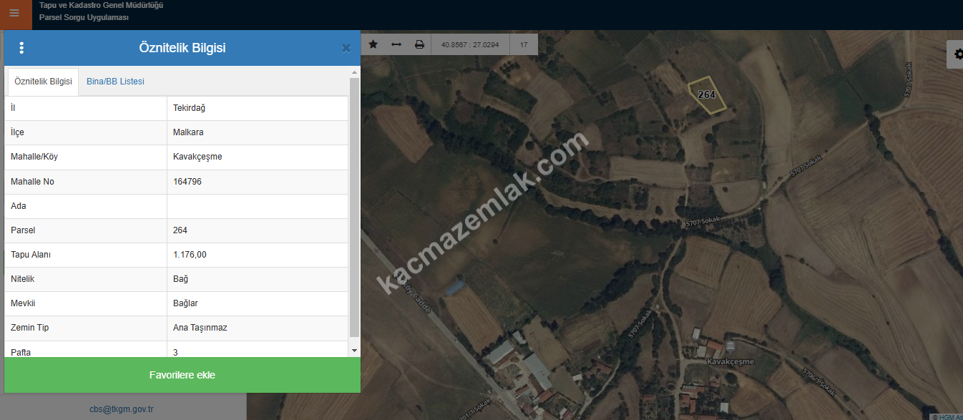Click parcel 264 outlined on the map
The height and width of the screenshot is (420, 963).
click(x=707, y=95)
